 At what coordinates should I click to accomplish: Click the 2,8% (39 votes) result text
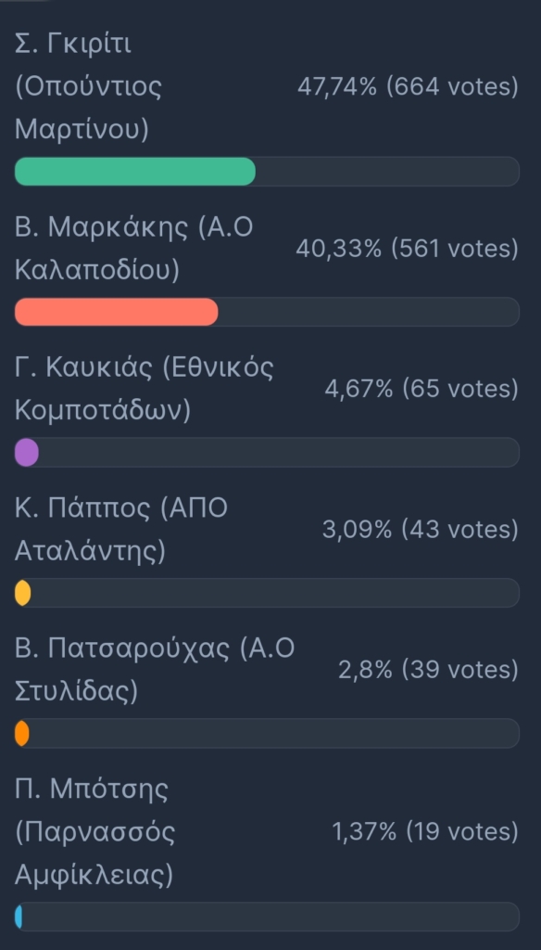click(428, 670)
